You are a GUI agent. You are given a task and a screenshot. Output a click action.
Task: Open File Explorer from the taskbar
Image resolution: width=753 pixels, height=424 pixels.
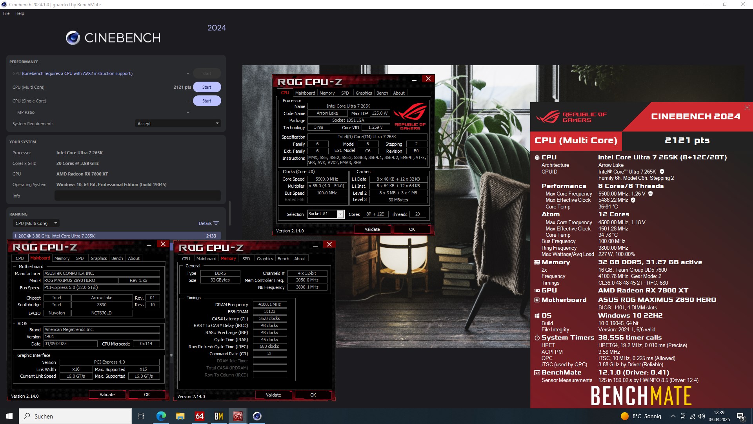pyautogui.click(x=180, y=416)
